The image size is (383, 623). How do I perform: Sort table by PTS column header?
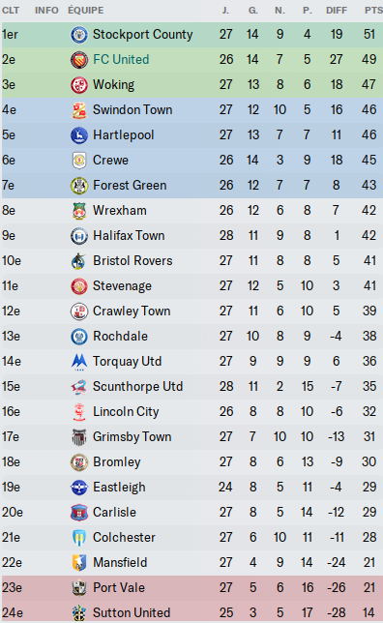point(373,11)
